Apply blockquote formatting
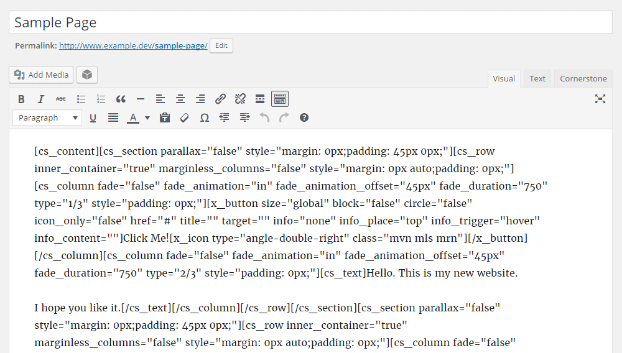The height and width of the screenshot is (353, 622). tap(121, 99)
